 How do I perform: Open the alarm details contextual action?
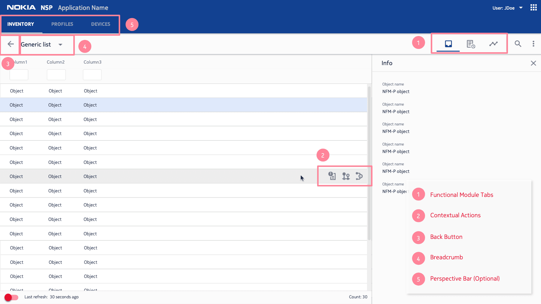tap(332, 176)
